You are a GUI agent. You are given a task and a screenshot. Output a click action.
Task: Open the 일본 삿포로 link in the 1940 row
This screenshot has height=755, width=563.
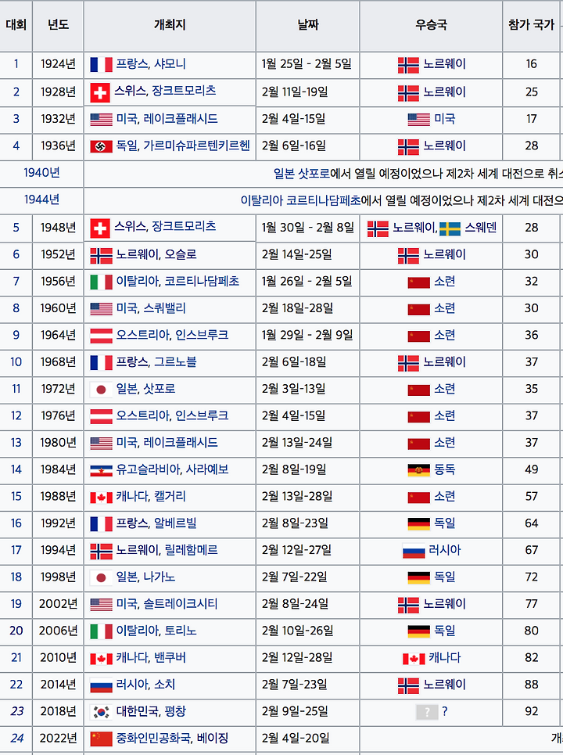click(x=302, y=174)
